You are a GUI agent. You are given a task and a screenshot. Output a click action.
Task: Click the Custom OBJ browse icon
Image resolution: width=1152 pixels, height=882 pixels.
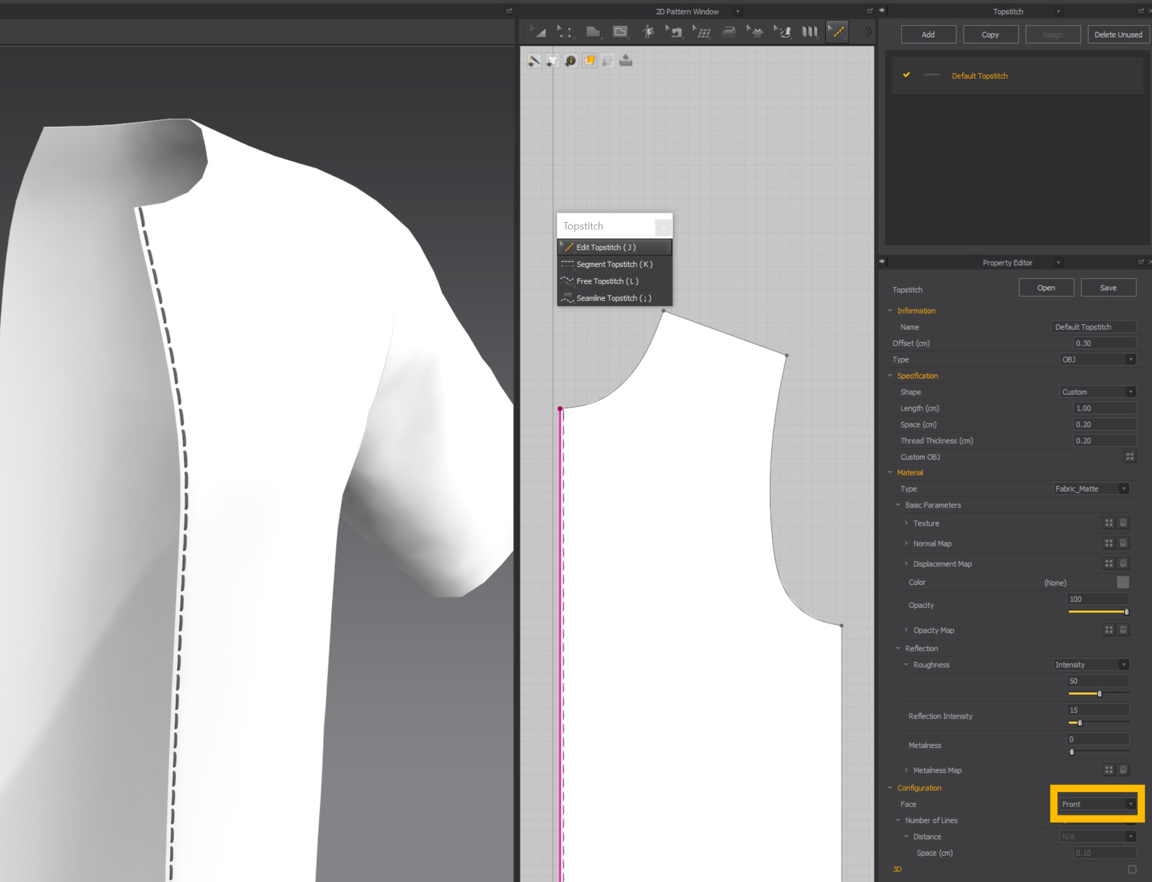(1129, 457)
